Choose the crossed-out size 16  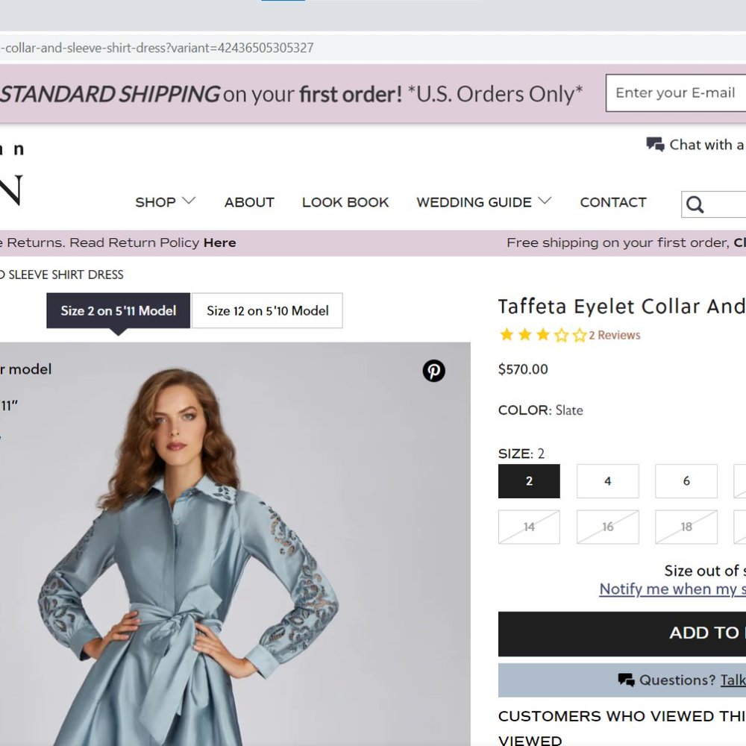pos(607,527)
